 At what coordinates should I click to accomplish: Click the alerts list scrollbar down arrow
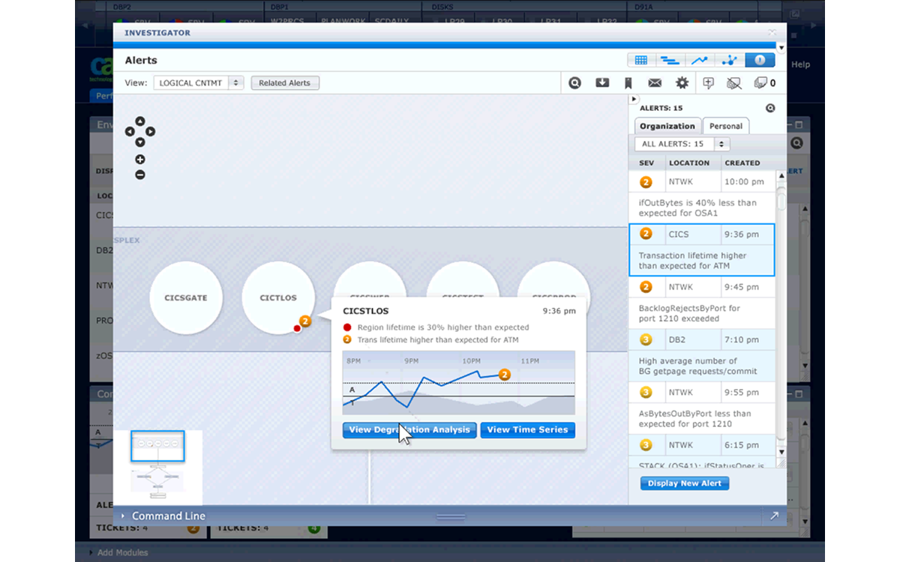tap(781, 452)
